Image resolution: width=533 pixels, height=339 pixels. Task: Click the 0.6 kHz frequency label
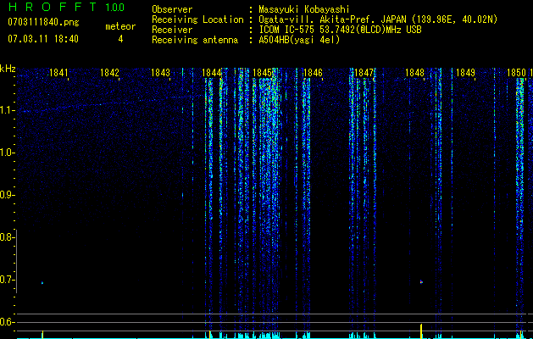point(7,322)
